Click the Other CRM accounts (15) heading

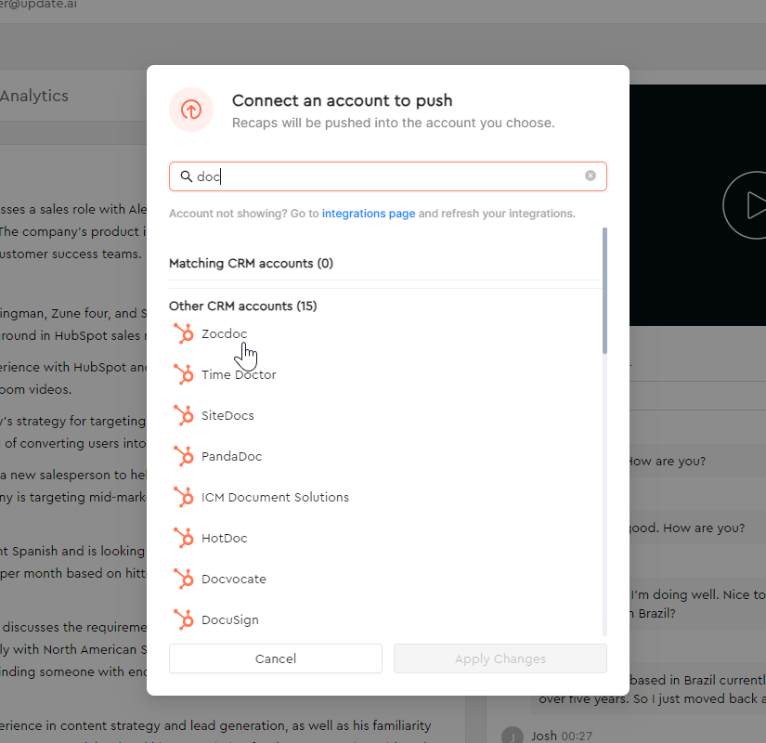[x=242, y=306]
